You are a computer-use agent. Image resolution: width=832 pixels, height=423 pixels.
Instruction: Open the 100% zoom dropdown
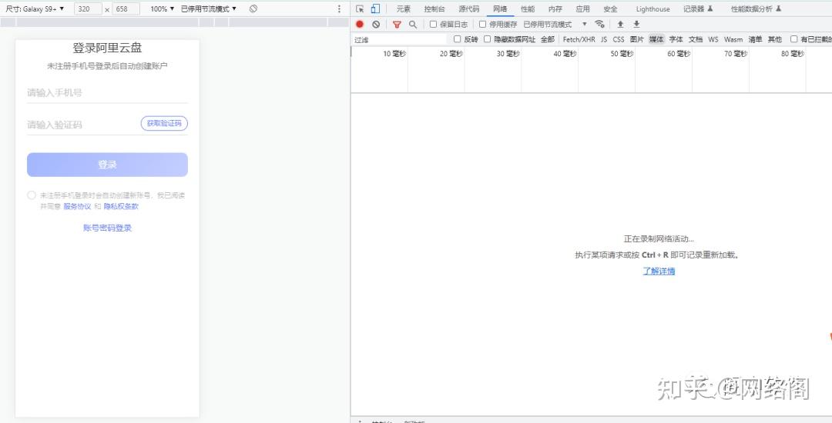162,9
